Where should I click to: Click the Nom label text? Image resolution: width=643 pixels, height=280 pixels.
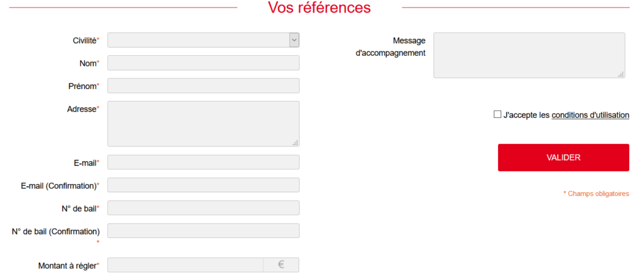click(89, 63)
